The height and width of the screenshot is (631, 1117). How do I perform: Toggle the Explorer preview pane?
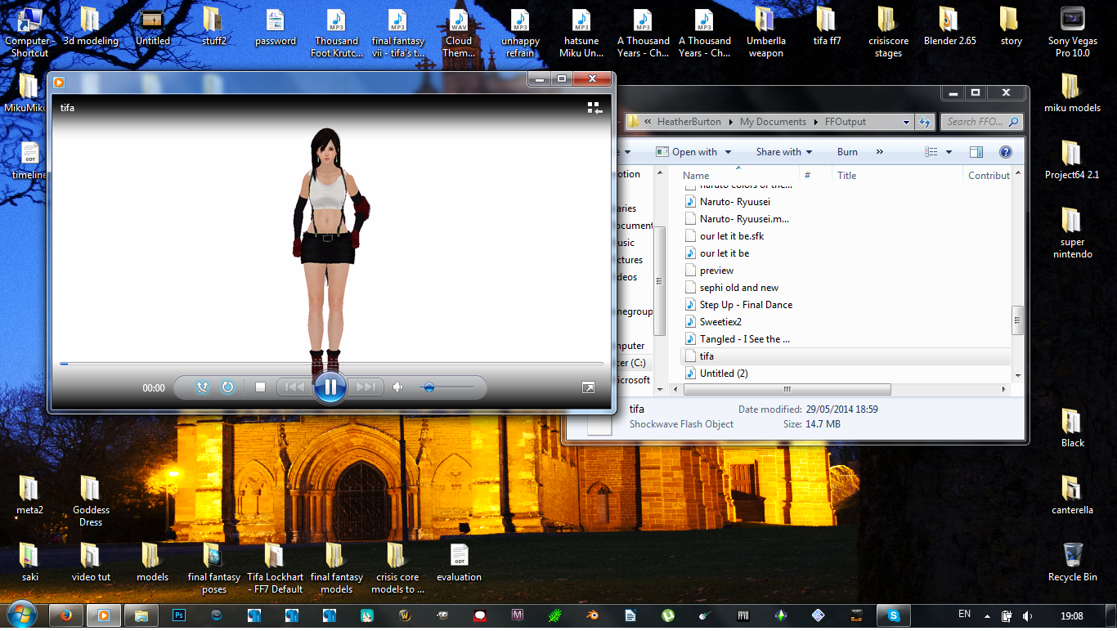tap(976, 152)
